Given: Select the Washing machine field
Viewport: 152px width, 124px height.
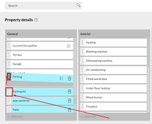Looking at the screenshot, I should pyautogui.click(x=113, y=52).
